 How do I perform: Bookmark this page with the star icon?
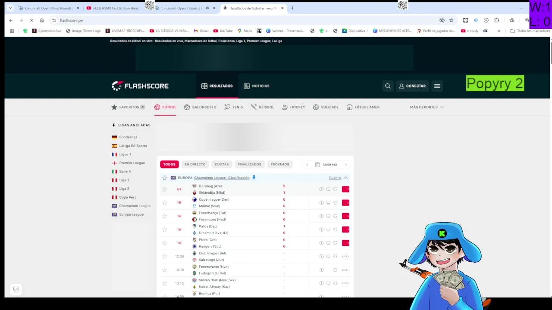451,20
